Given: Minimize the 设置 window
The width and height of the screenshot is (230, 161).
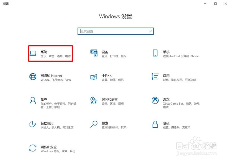Looking at the screenshot, I should pyautogui.click(x=205, y=3).
